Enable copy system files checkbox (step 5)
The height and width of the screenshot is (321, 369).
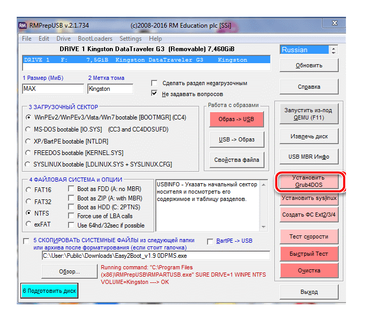coord(26,241)
